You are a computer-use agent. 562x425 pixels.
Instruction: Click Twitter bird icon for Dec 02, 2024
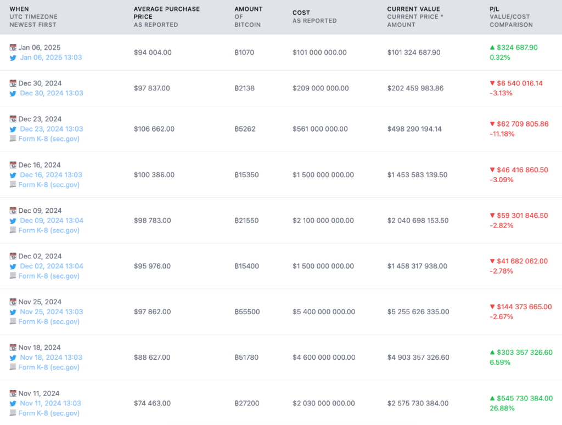click(x=13, y=267)
